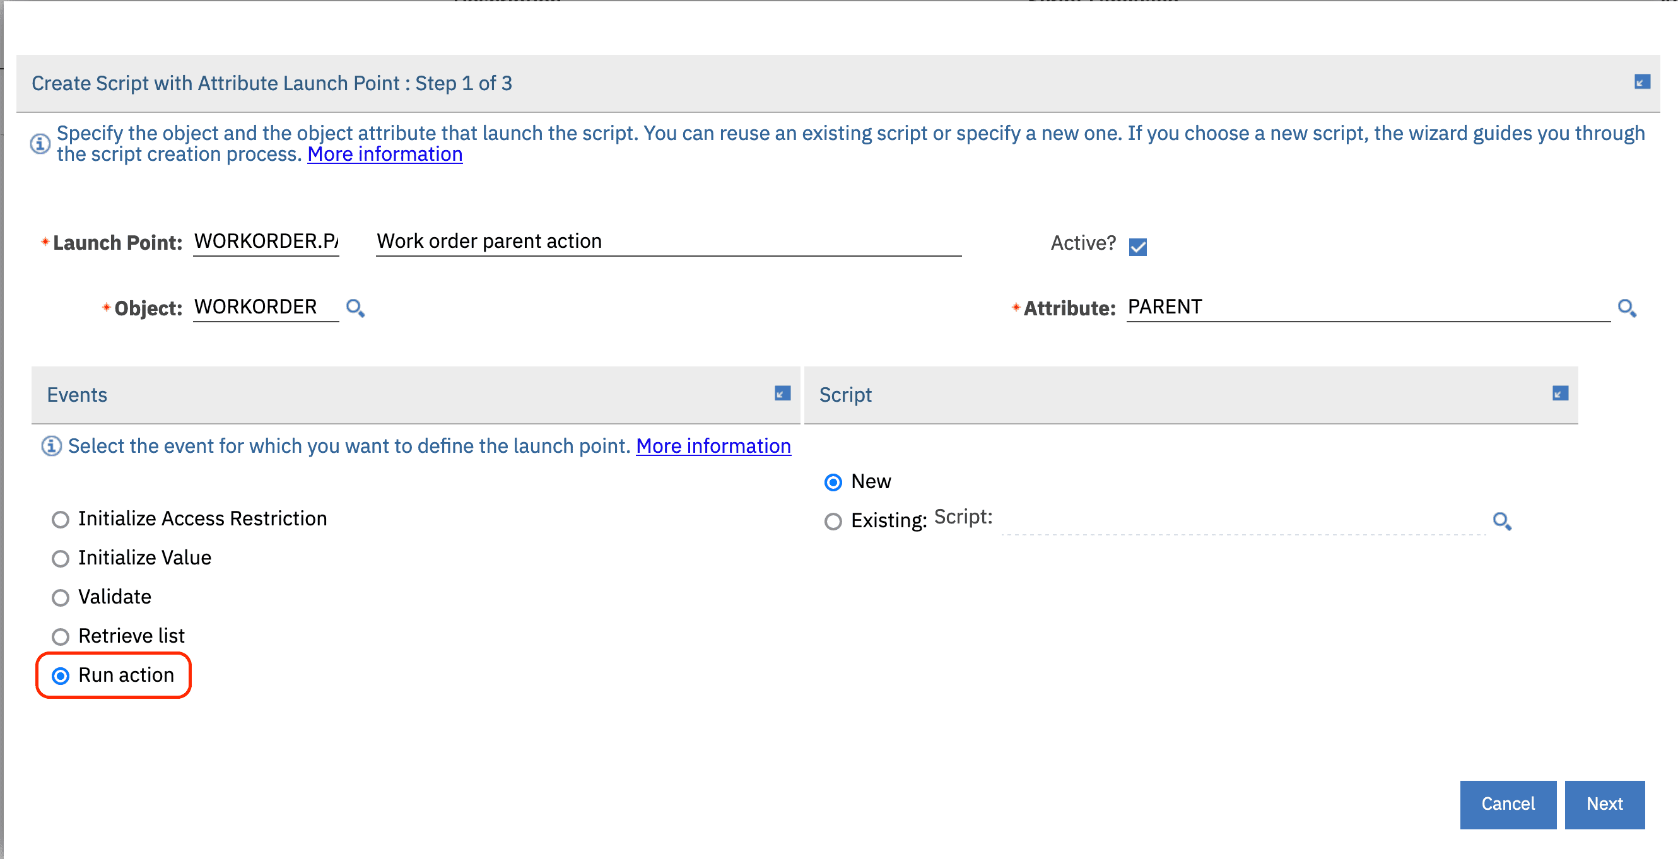
Task: Click the Launch Point description field
Action: point(667,242)
